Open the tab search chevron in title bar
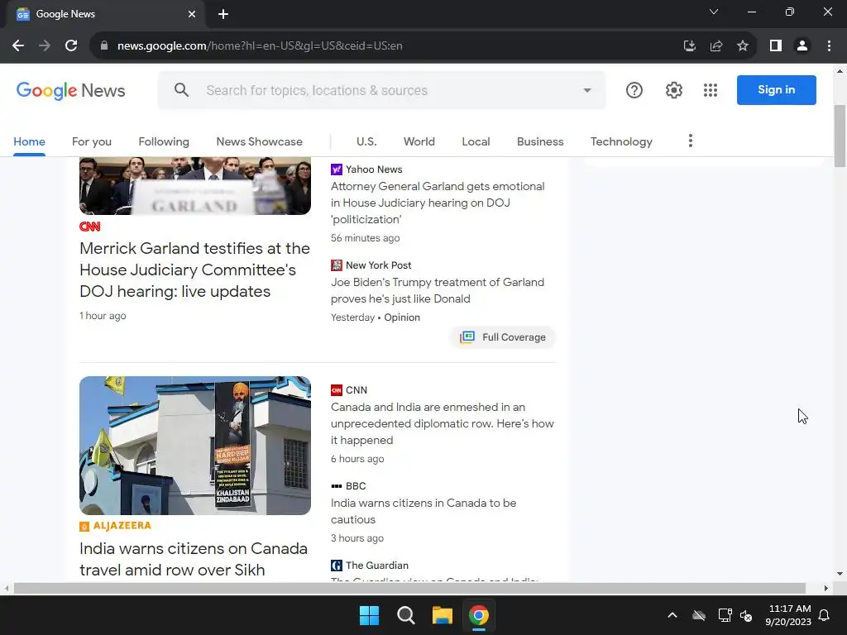Image resolution: width=847 pixels, height=635 pixels. pos(714,12)
